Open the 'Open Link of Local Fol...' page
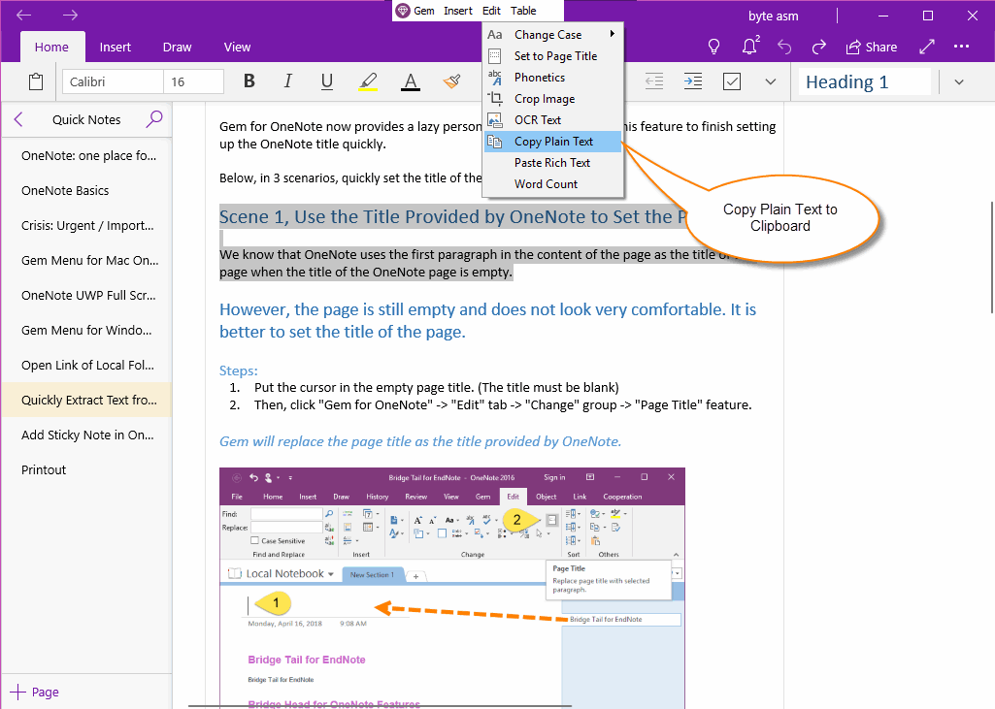 (87, 366)
